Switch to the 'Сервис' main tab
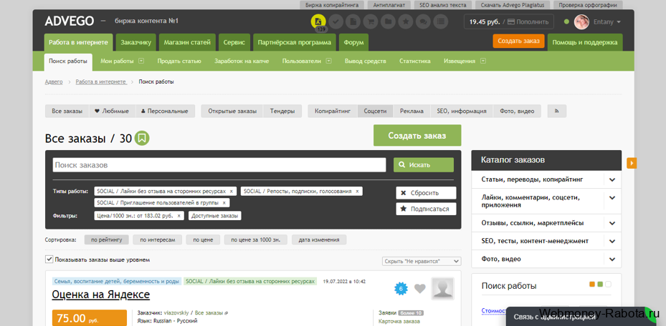Image resolution: width=666 pixels, height=326 pixels. click(234, 42)
